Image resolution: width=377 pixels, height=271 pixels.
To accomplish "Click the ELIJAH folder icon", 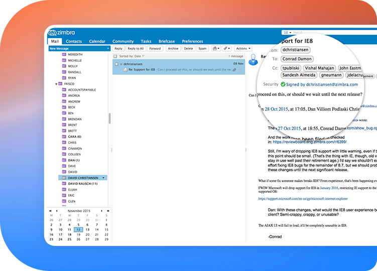I will pyautogui.click(x=64, y=189).
